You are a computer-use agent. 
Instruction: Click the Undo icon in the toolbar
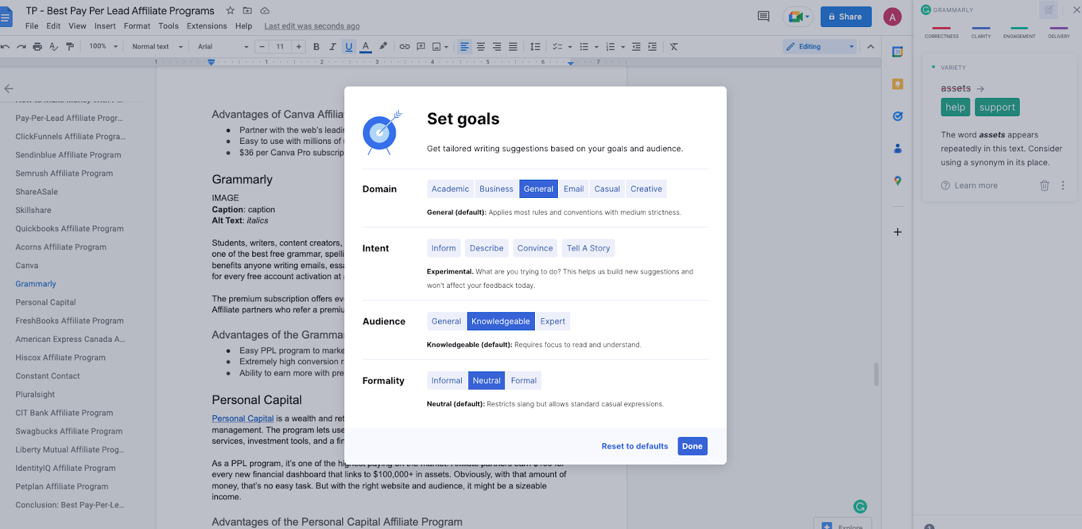tap(5, 47)
